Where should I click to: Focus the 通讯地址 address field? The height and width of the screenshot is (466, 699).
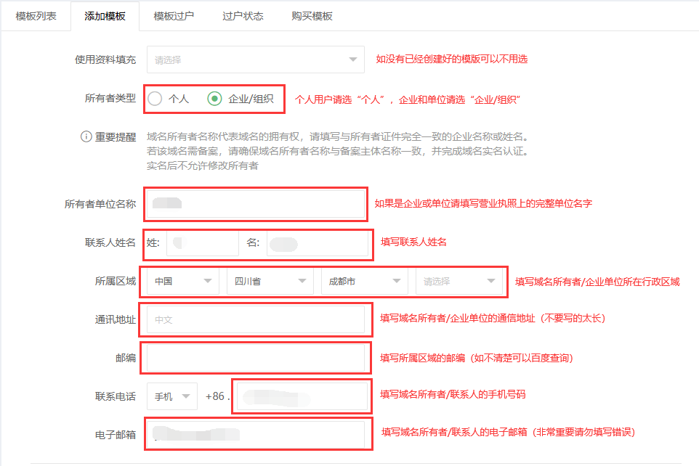pos(256,319)
